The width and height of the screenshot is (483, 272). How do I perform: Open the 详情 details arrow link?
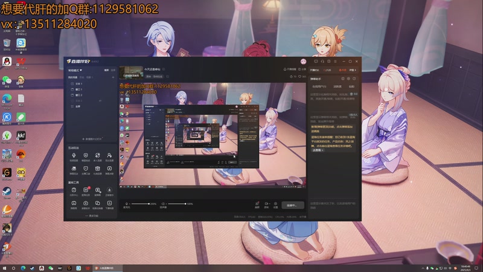[x=353, y=70]
